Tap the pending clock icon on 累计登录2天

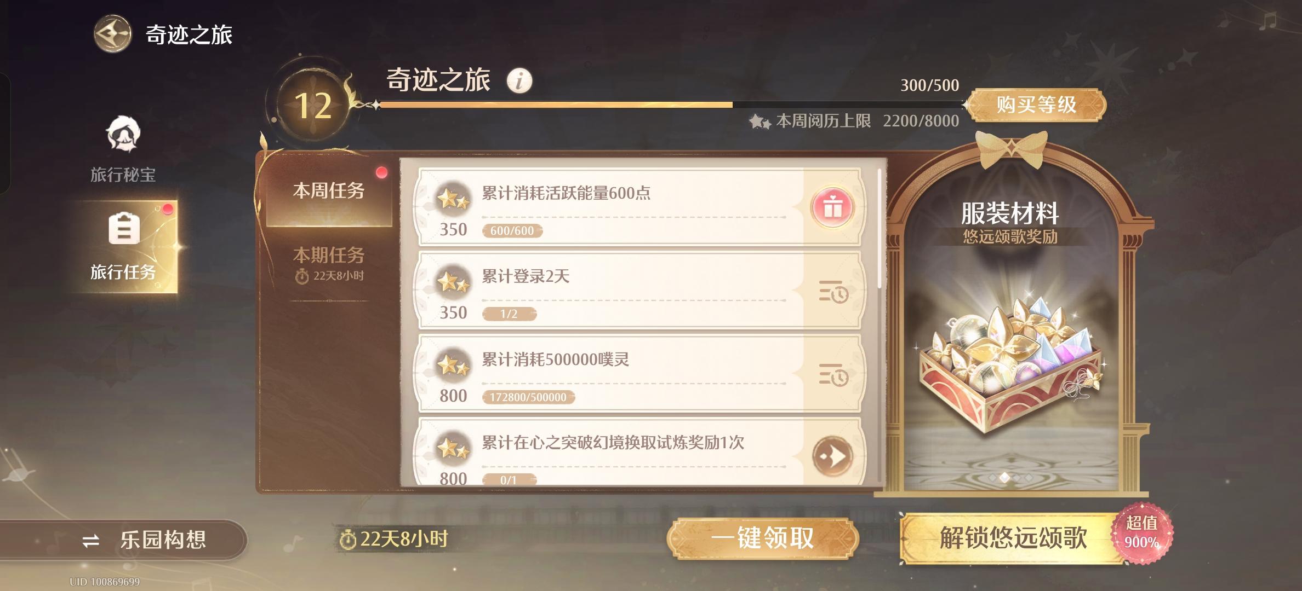point(833,291)
